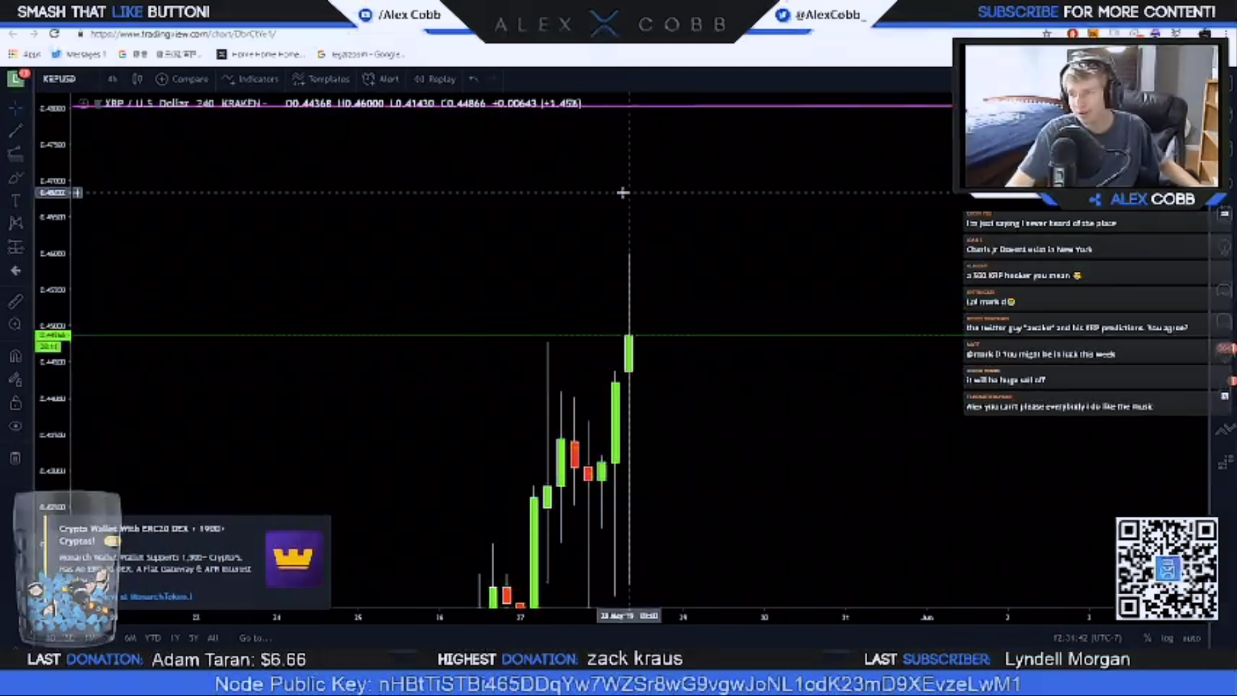Screen dimensions: 1237x696
Task: Open the Home Home Home bookmark
Action: click(x=260, y=54)
